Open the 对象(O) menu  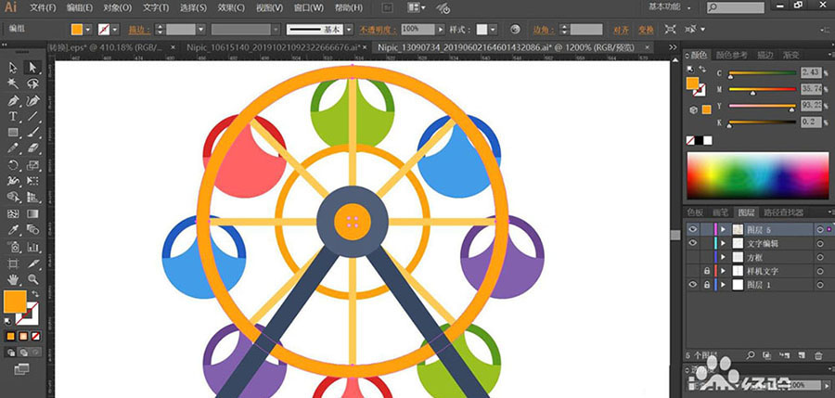point(117,8)
